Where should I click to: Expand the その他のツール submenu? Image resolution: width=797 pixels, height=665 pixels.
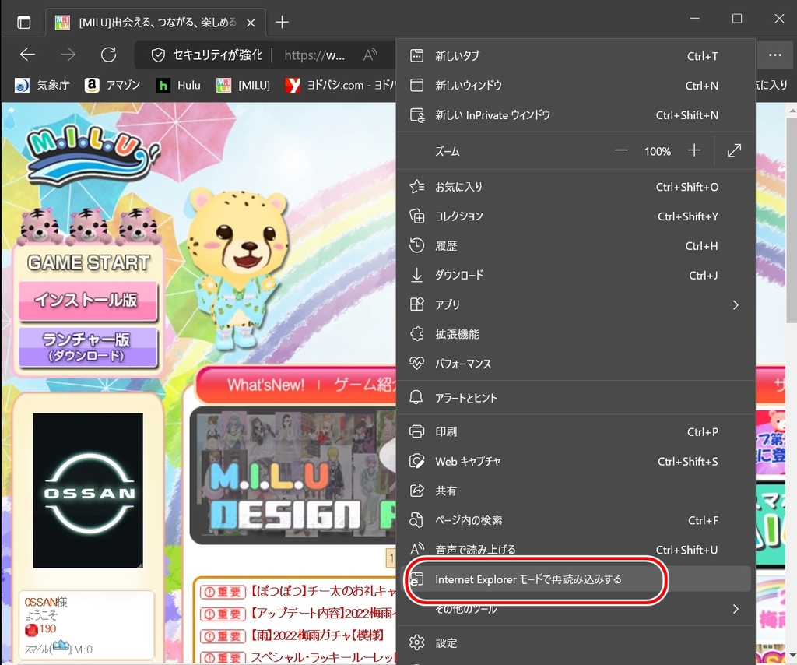pyautogui.click(x=735, y=609)
